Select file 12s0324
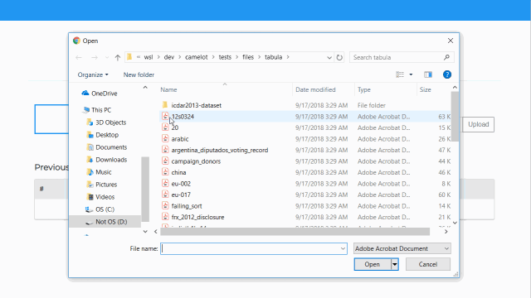The height and width of the screenshot is (298, 531). pos(304,117)
